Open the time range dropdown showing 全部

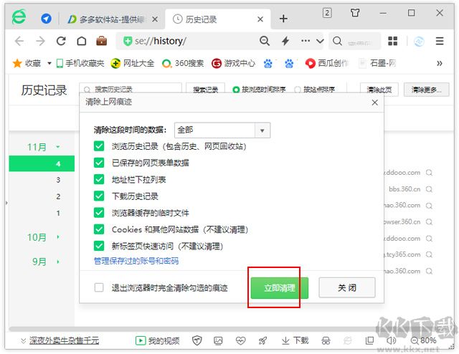click(222, 130)
